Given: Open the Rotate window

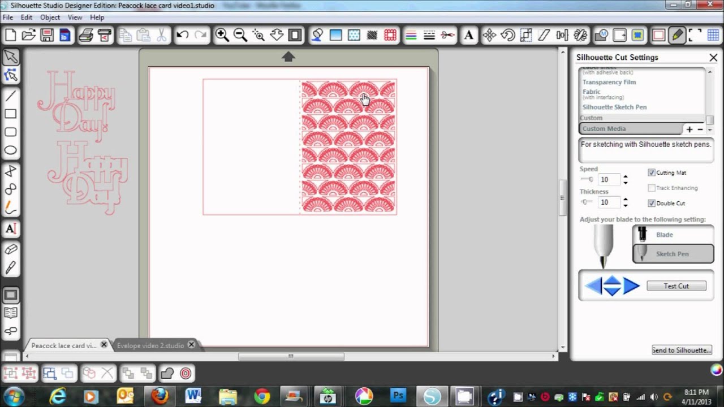Looking at the screenshot, I should [x=507, y=35].
